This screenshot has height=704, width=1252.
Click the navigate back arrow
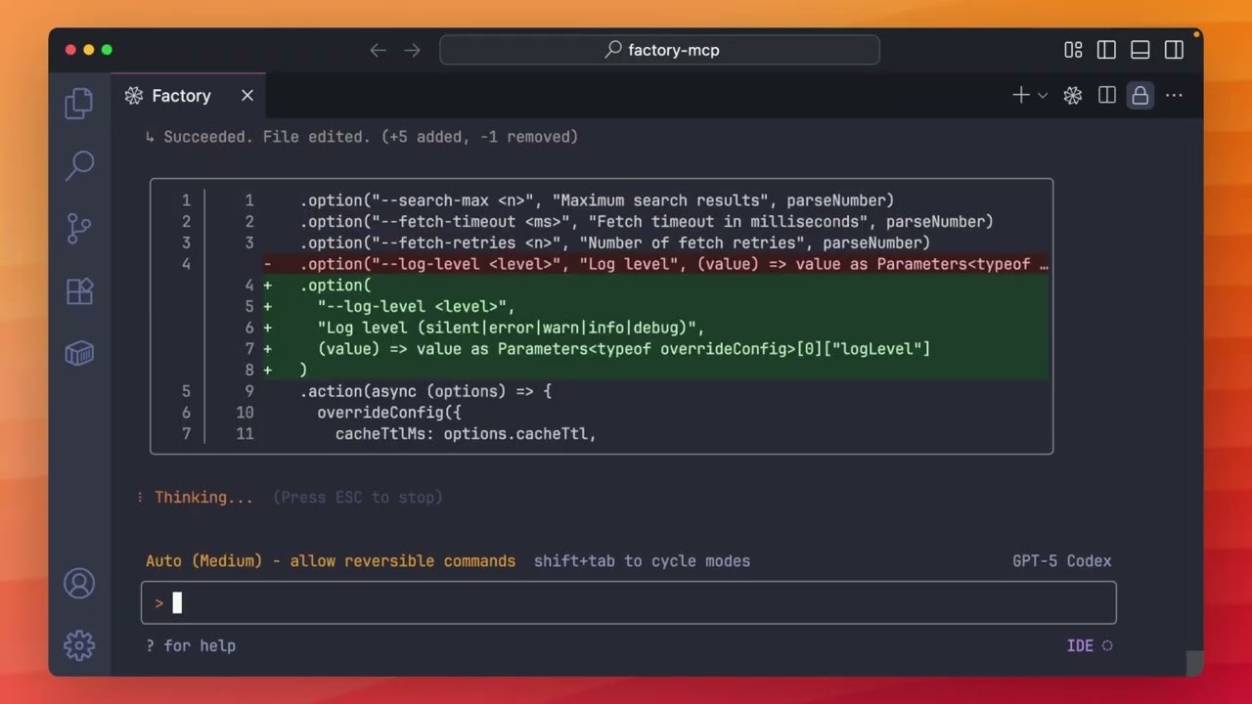coord(378,50)
